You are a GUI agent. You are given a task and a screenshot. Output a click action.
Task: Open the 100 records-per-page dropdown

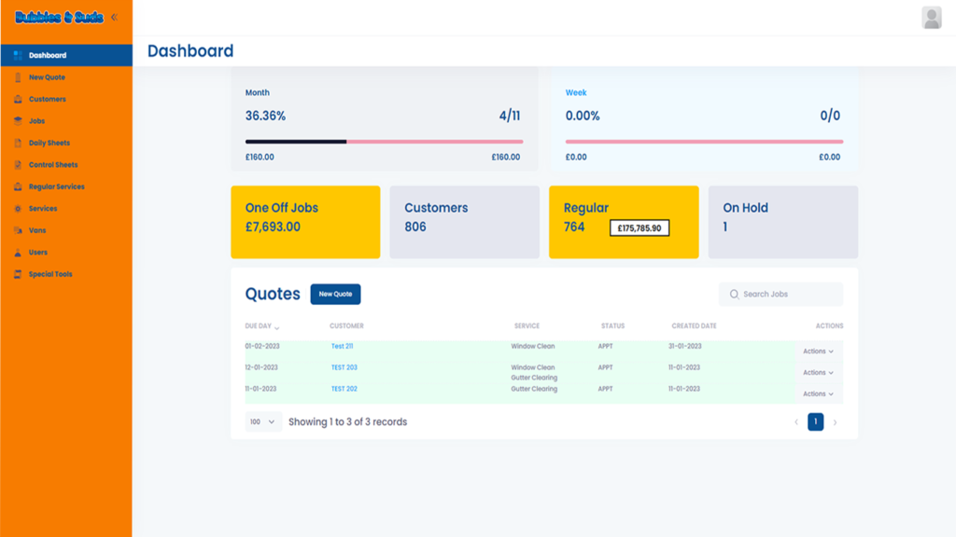point(262,421)
